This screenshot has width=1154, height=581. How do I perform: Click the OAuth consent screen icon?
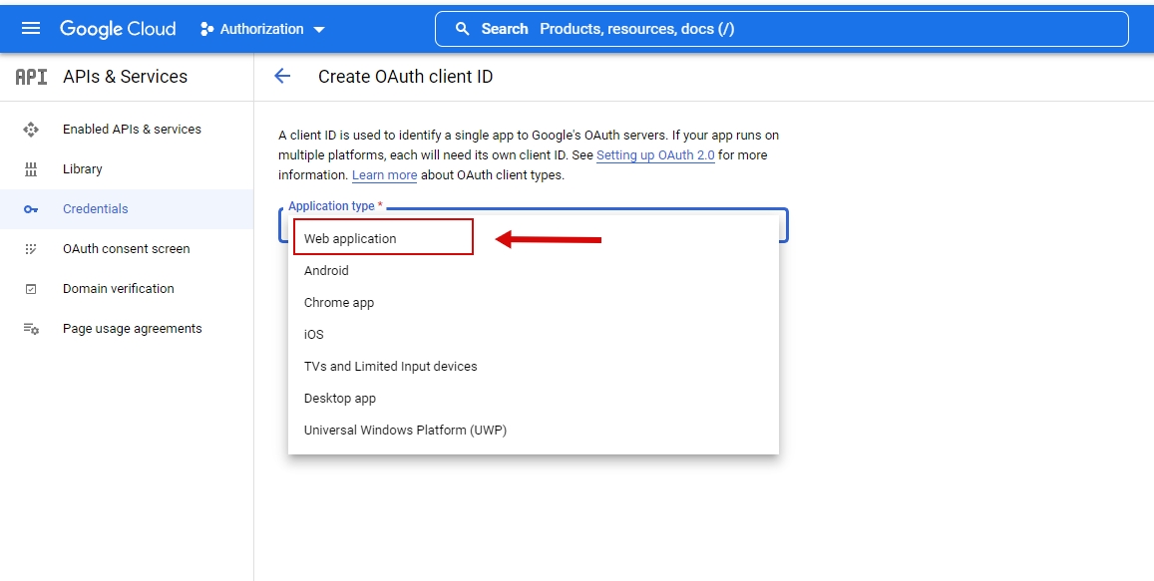pos(31,248)
